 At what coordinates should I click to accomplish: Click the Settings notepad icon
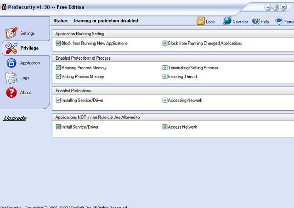tap(11, 33)
